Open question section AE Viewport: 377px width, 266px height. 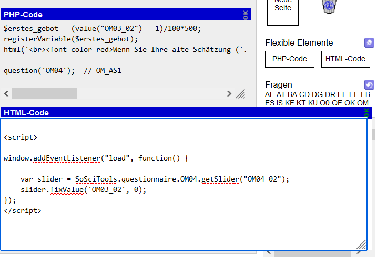[270, 94]
